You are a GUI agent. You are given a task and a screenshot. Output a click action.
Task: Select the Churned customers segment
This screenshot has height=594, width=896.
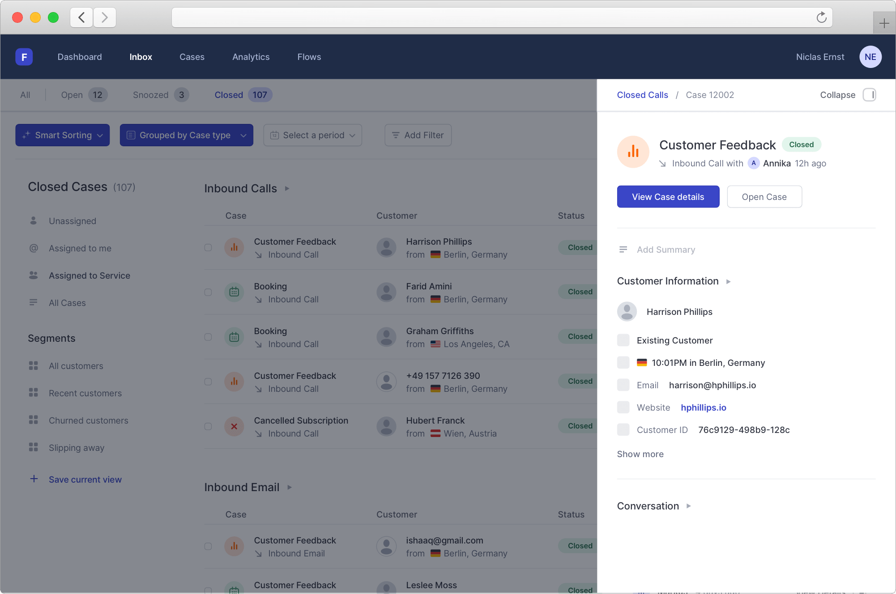pos(88,420)
